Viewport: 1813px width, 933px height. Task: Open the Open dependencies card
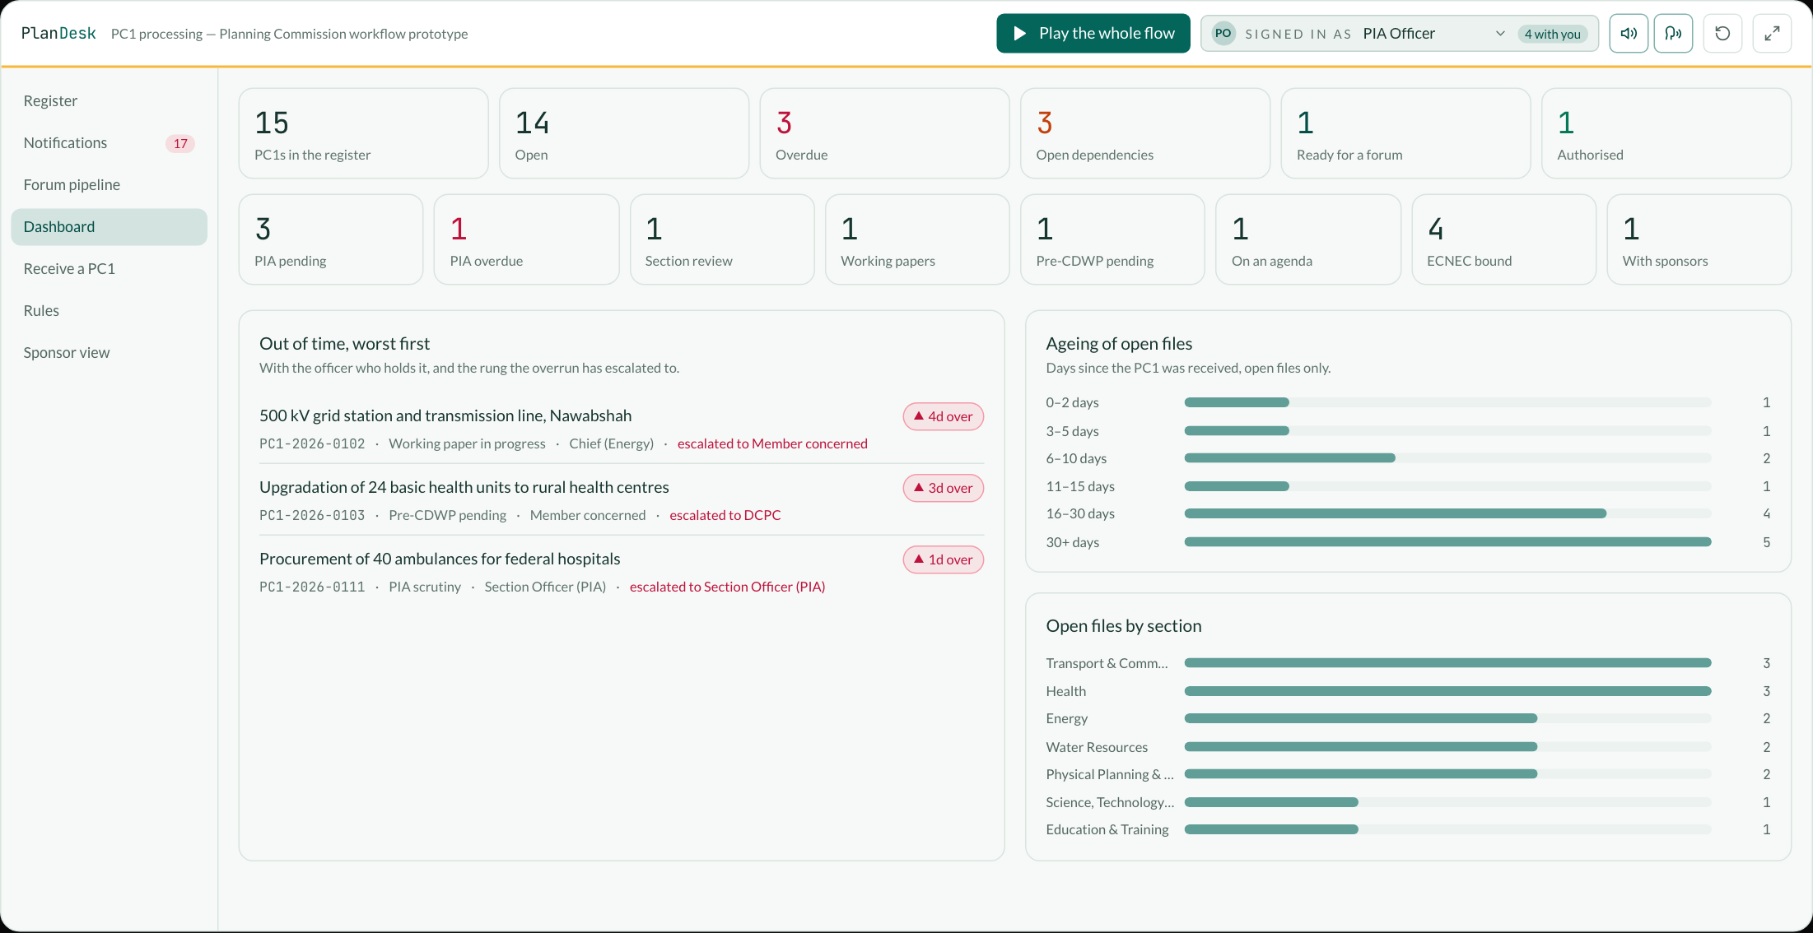[x=1145, y=133]
